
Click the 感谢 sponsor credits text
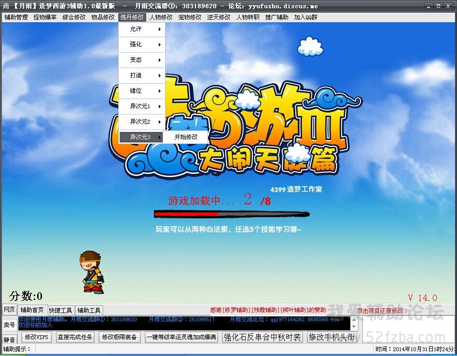pyautogui.click(x=268, y=310)
